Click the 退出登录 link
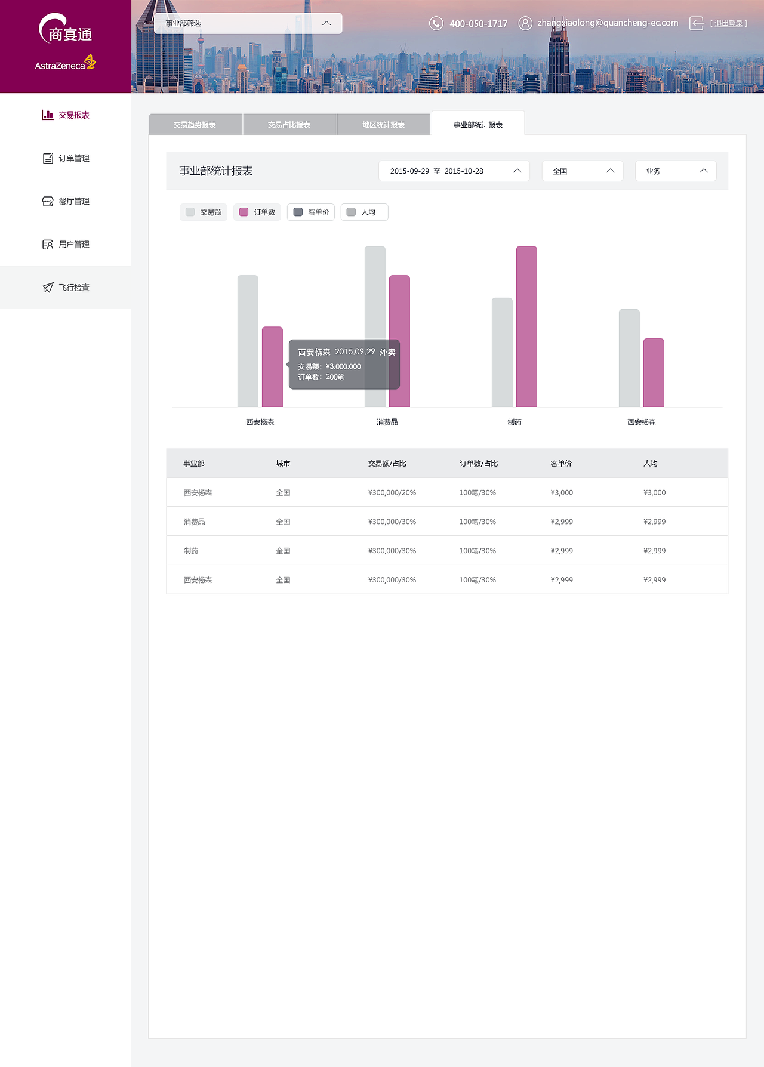The height and width of the screenshot is (1067, 764). click(x=729, y=24)
